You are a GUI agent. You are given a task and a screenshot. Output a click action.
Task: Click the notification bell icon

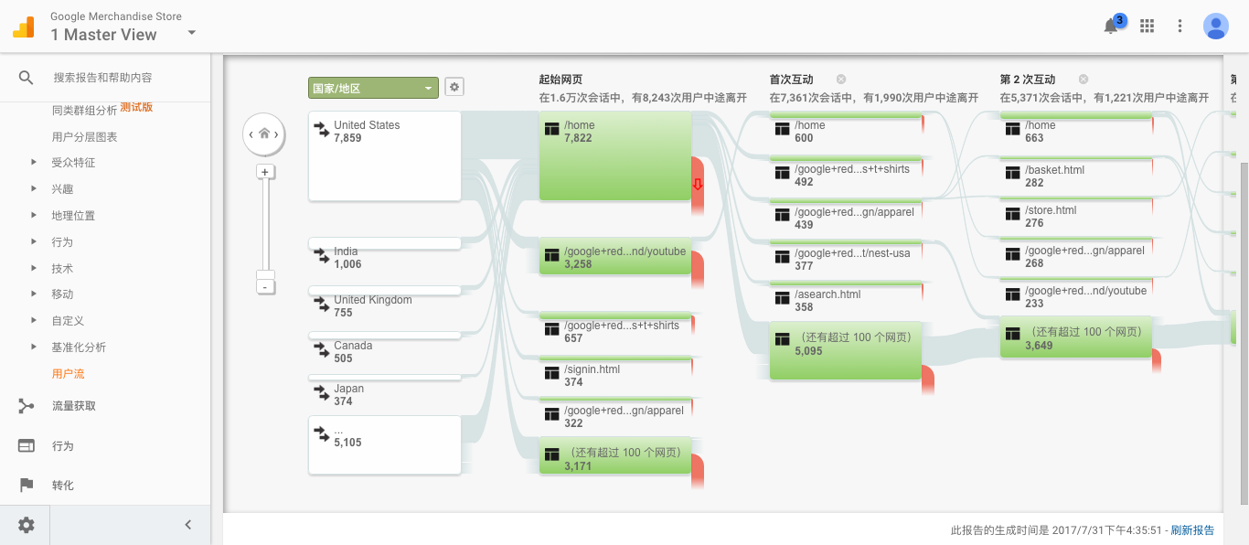[x=1110, y=26]
